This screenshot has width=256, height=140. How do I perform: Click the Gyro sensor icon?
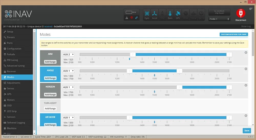(147, 15)
